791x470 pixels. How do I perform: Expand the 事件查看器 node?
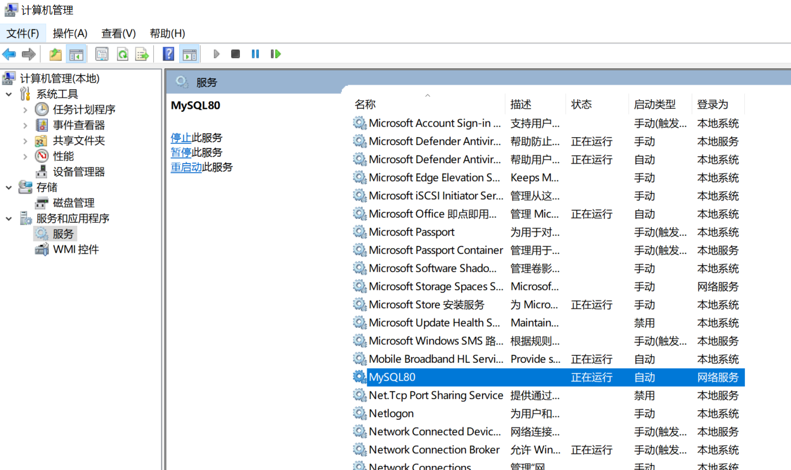click(27, 124)
